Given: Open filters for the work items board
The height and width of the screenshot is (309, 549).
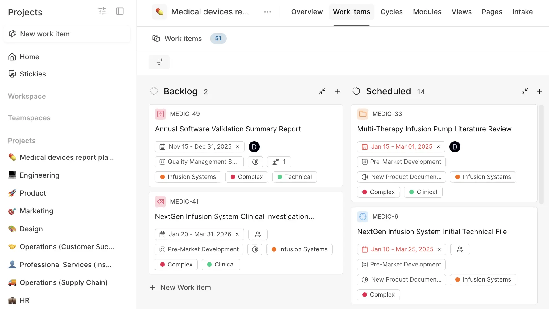Looking at the screenshot, I should pyautogui.click(x=159, y=62).
